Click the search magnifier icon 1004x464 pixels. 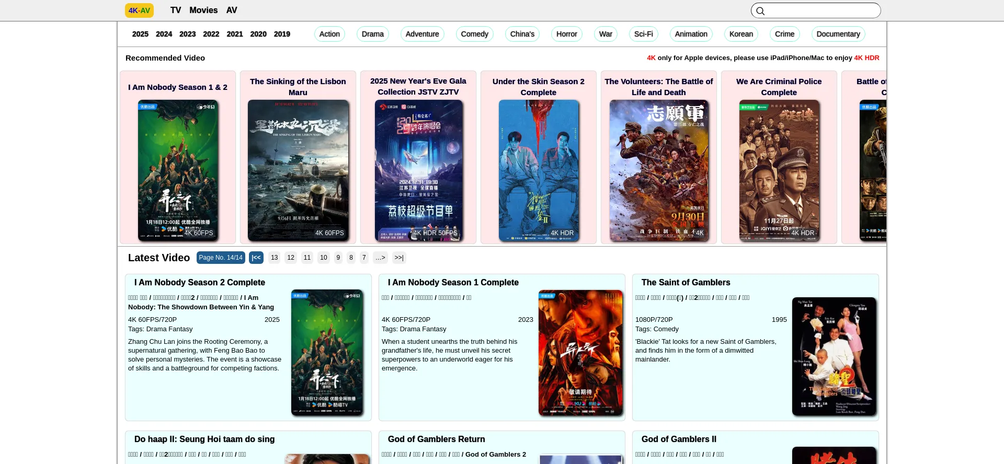click(760, 11)
